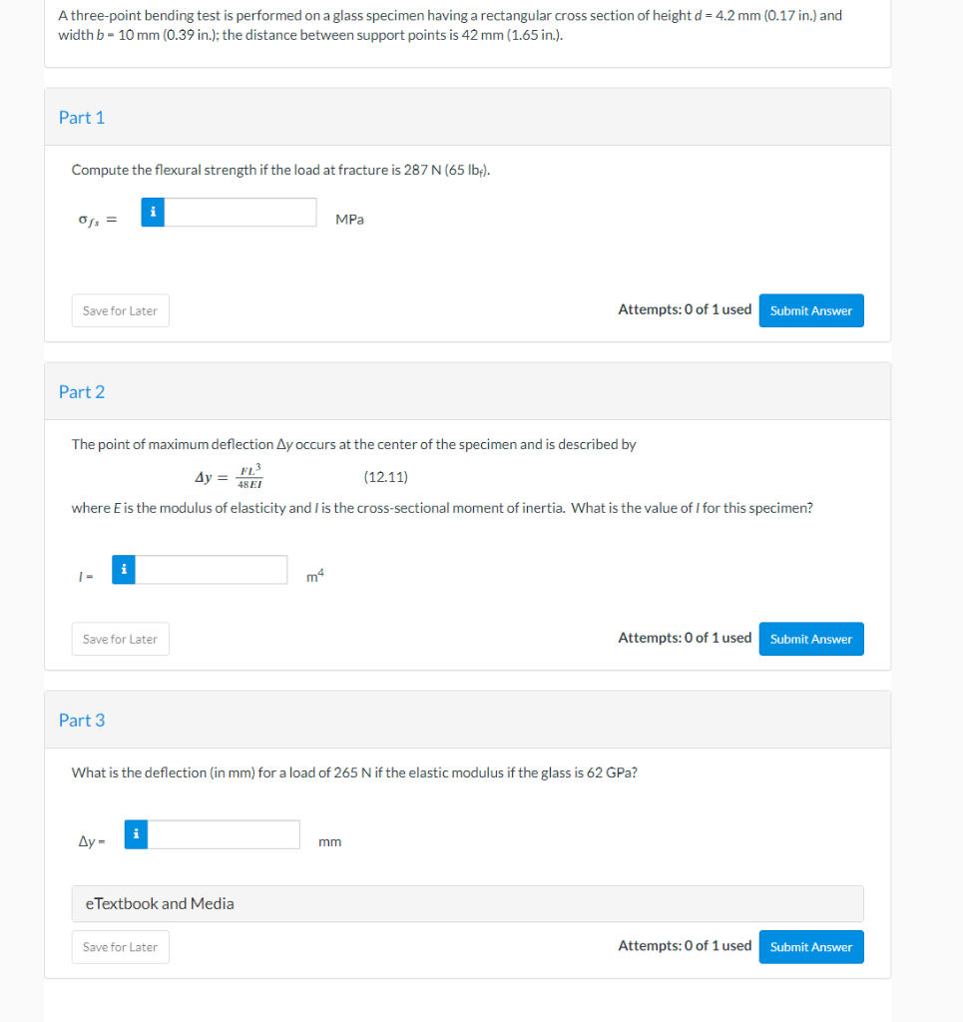Submit the answer for Part 2

811,640
